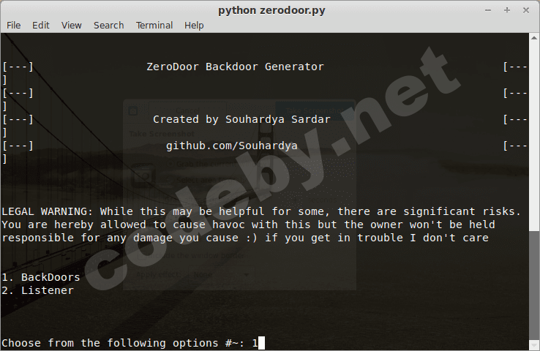Click the '1. BackDoors' option line
Viewport: 540px width, 351px height.
[41, 277]
